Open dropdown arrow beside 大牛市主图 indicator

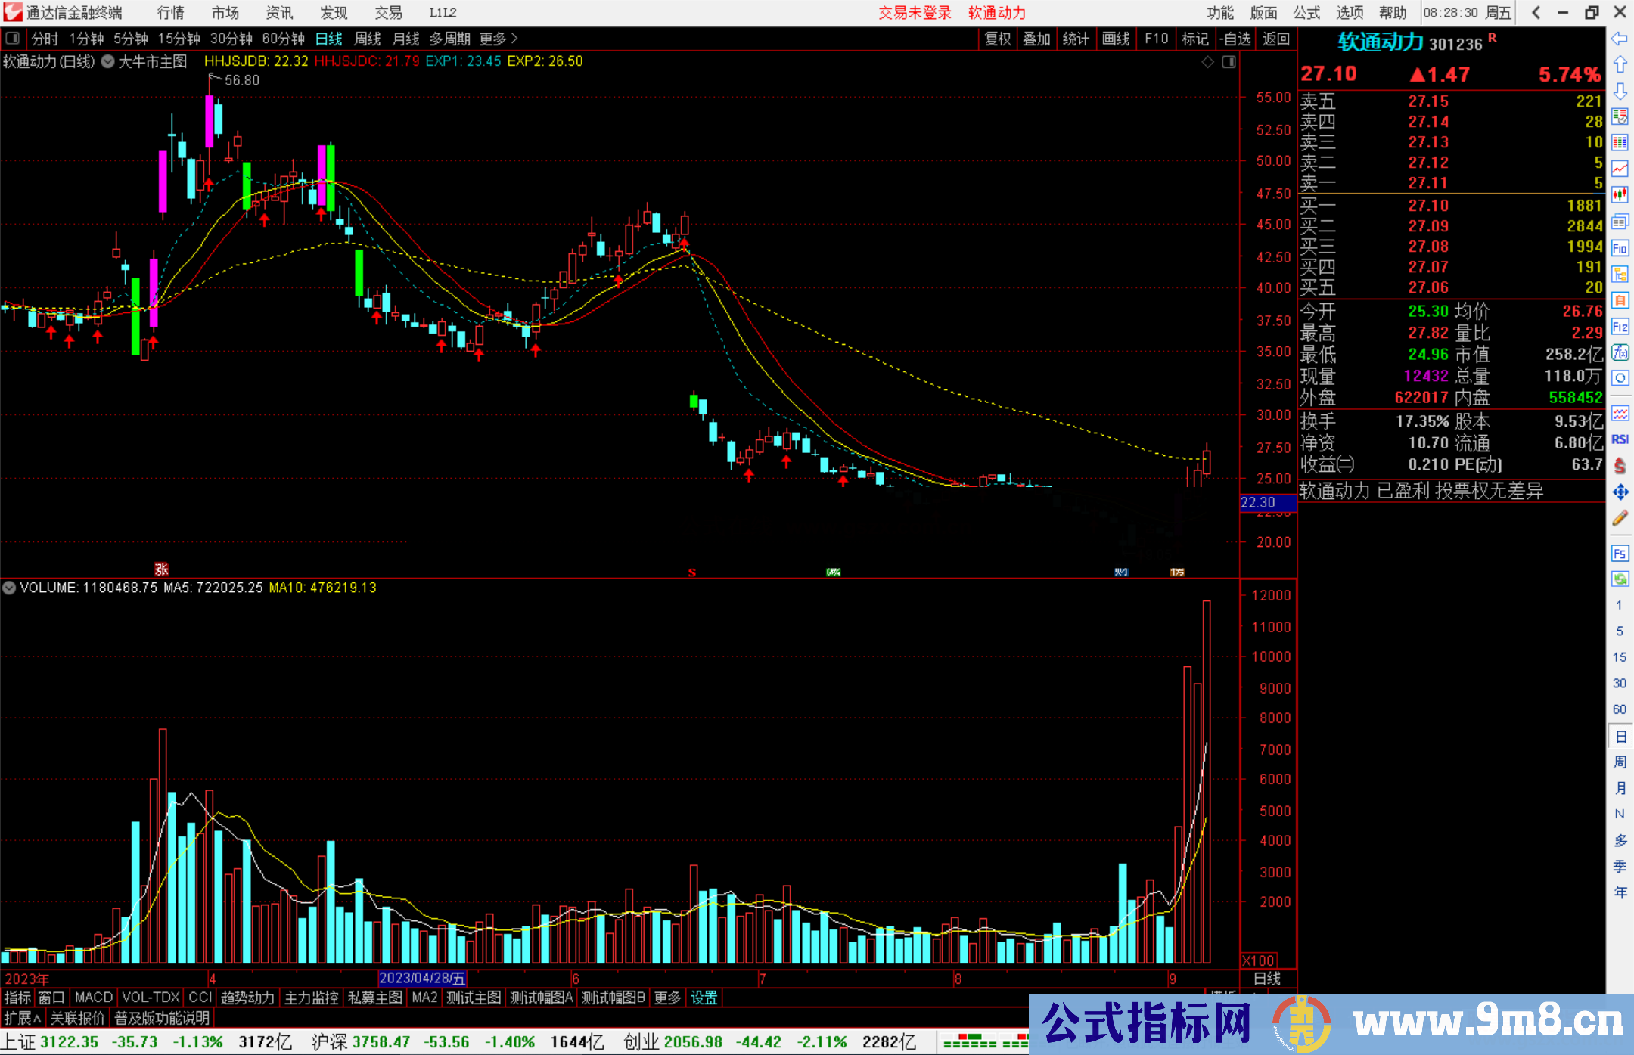click(107, 62)
